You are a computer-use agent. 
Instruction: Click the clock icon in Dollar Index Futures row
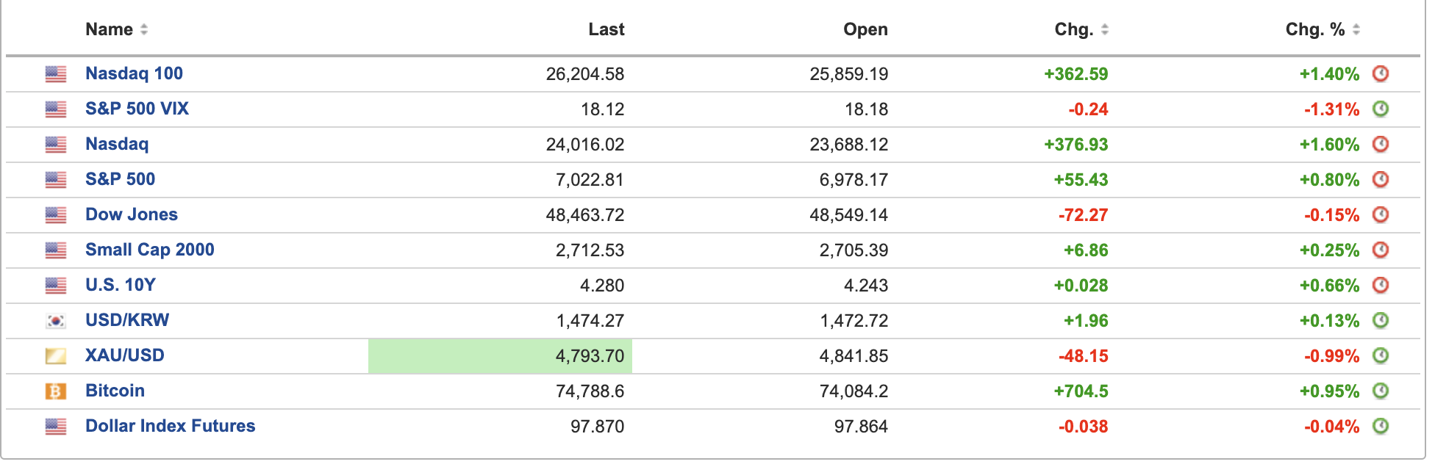(1381, 427)
